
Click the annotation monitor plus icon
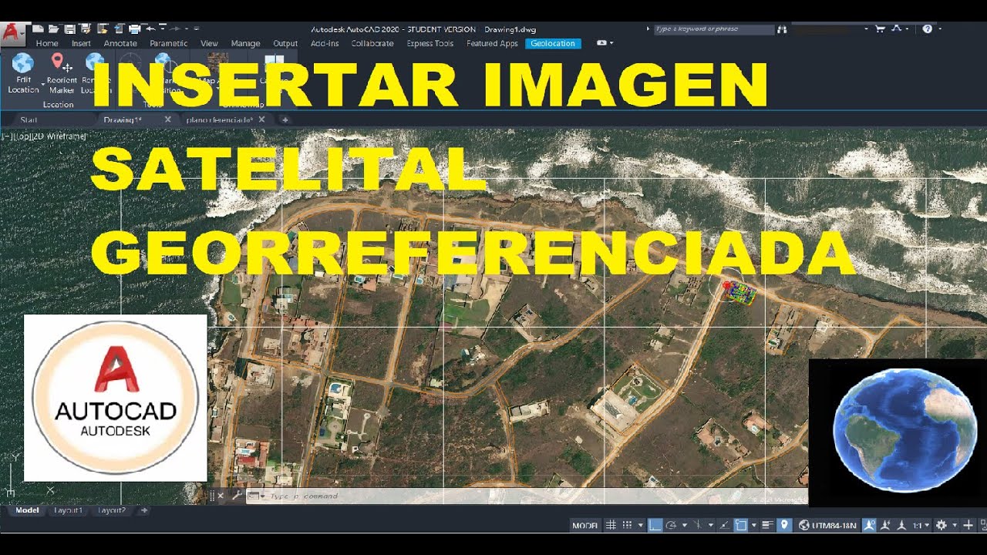(x=968, y=525)
